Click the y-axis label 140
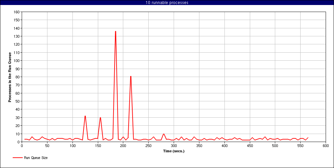Viewport: 334px width, 168px height. [x=17, y=28]
